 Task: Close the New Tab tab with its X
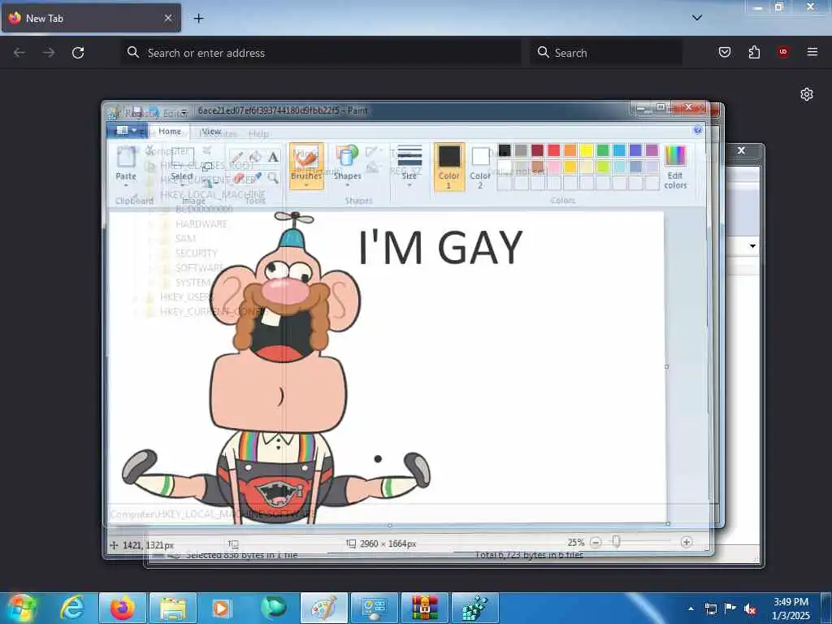[x=168, y=18]
